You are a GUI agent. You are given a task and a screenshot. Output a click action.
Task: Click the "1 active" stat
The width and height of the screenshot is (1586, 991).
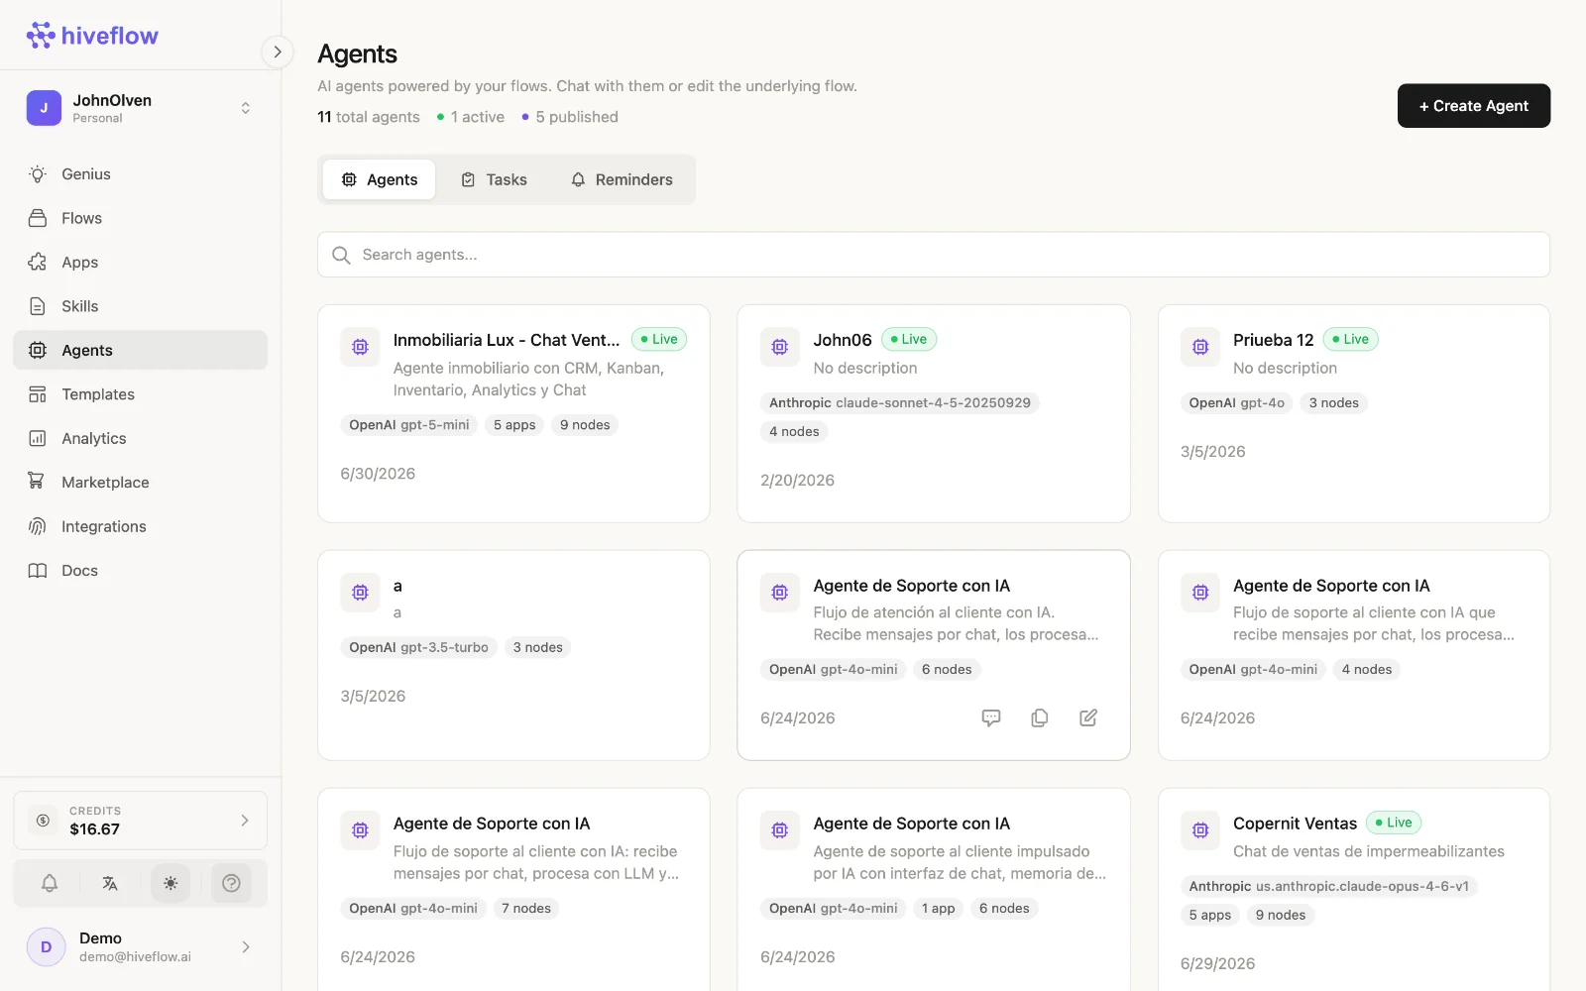(471, 117)
